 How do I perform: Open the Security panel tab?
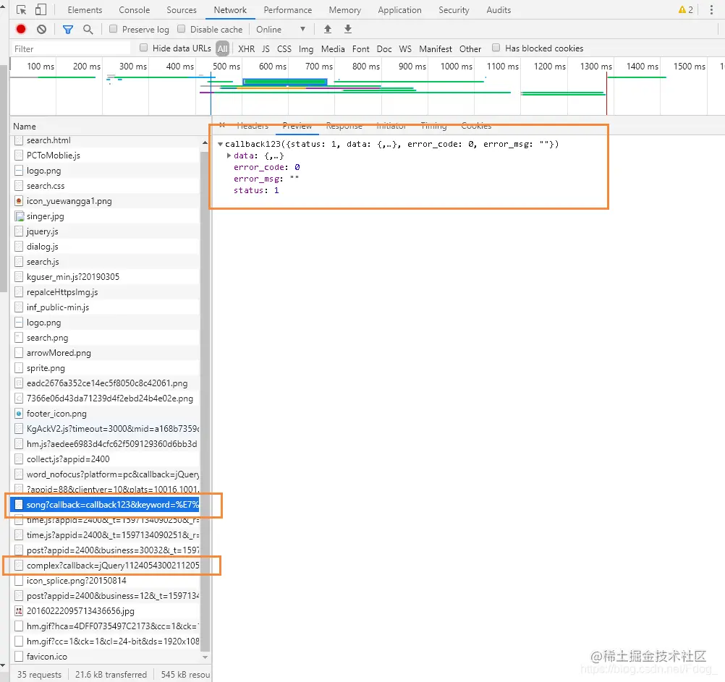click(454, 9)
